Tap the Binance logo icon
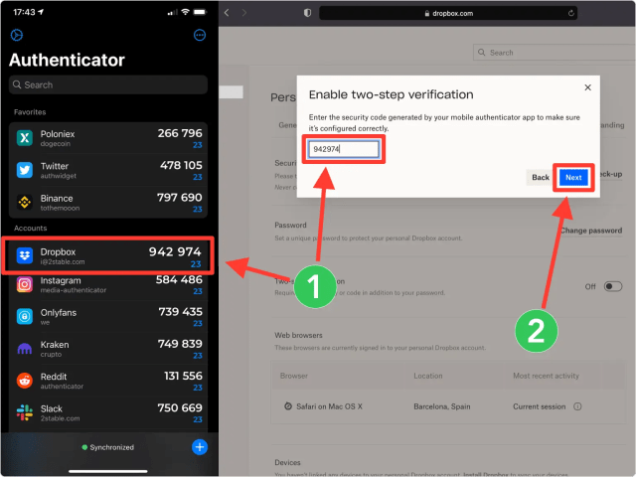 (25, 202)
